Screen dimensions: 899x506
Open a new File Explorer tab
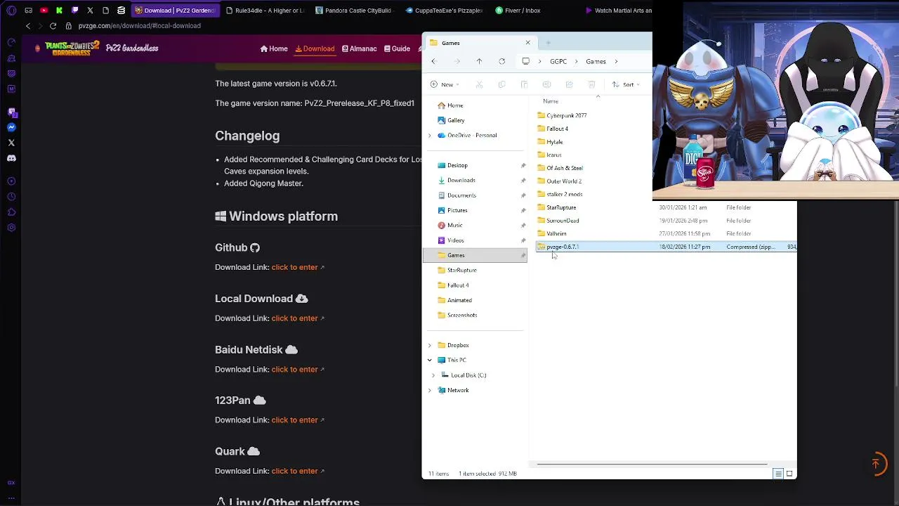coord(548,43)
